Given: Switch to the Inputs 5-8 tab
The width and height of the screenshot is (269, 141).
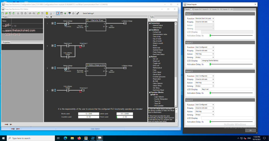Looking at the screenshot, I should tap(198, 9).
